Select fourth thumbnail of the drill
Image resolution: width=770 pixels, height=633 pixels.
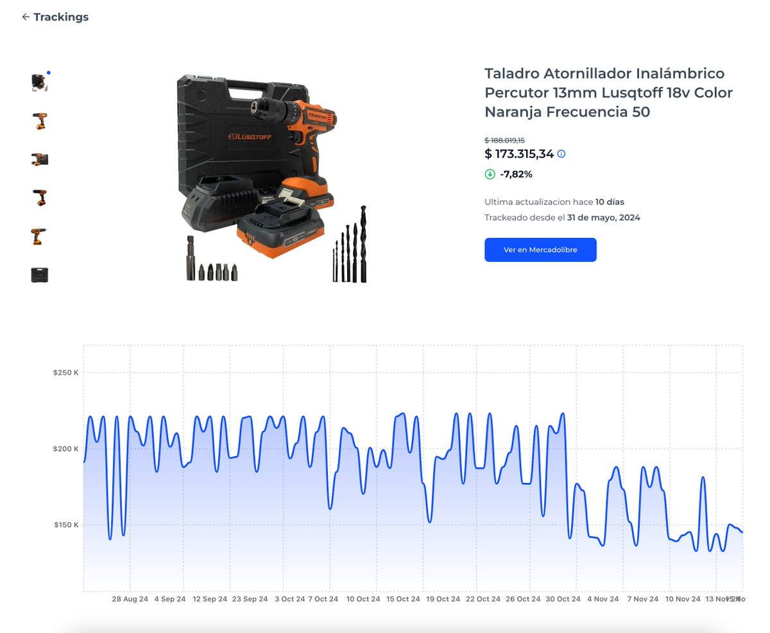[40, 198]
